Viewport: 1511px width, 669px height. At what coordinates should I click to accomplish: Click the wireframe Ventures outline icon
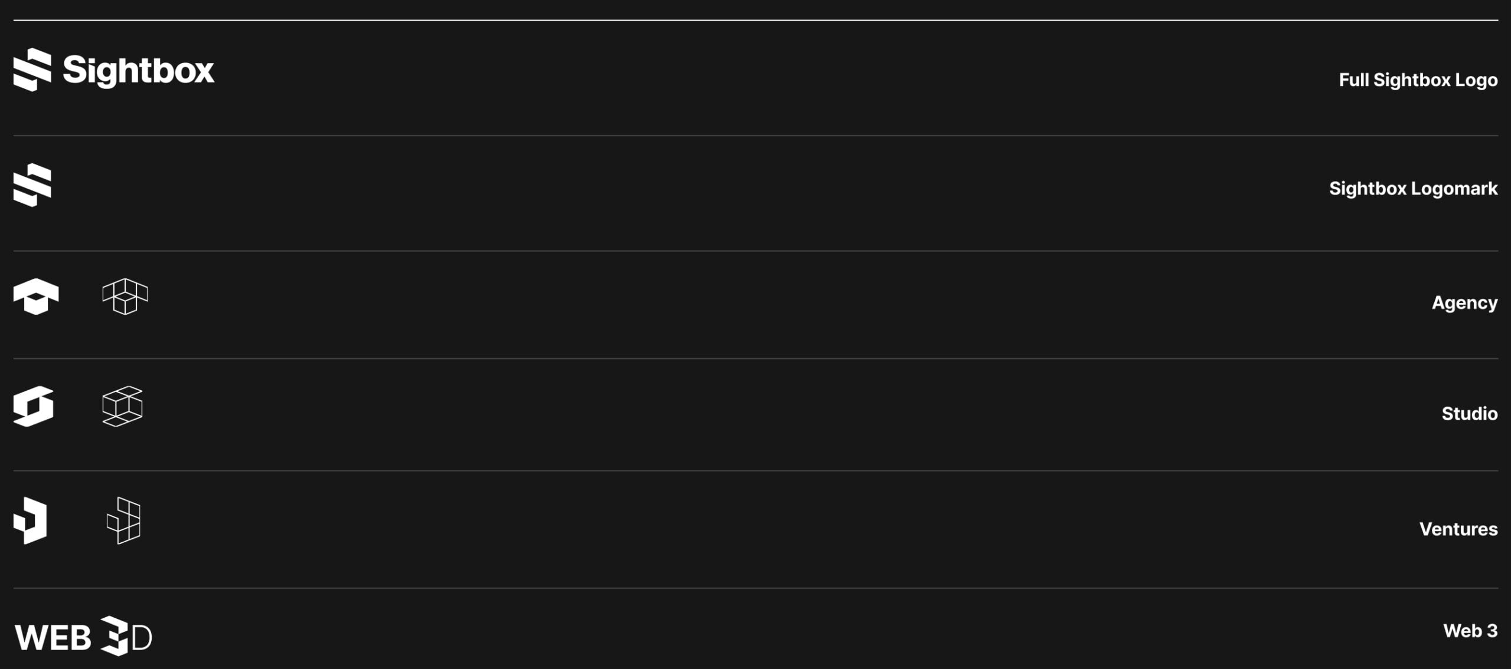pyautogui.click(x=123, y=520)
